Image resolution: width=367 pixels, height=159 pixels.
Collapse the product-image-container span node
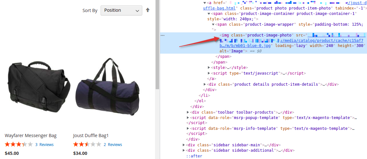click(x=209, y=14)
